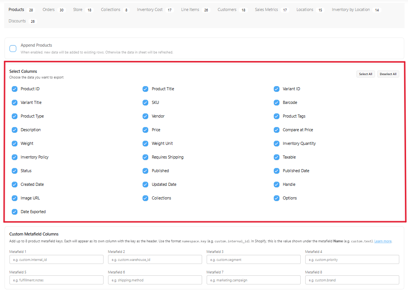Click into the Metafield 7 field
The height and width of the screenshot is (292, 408).
(254, 280)
